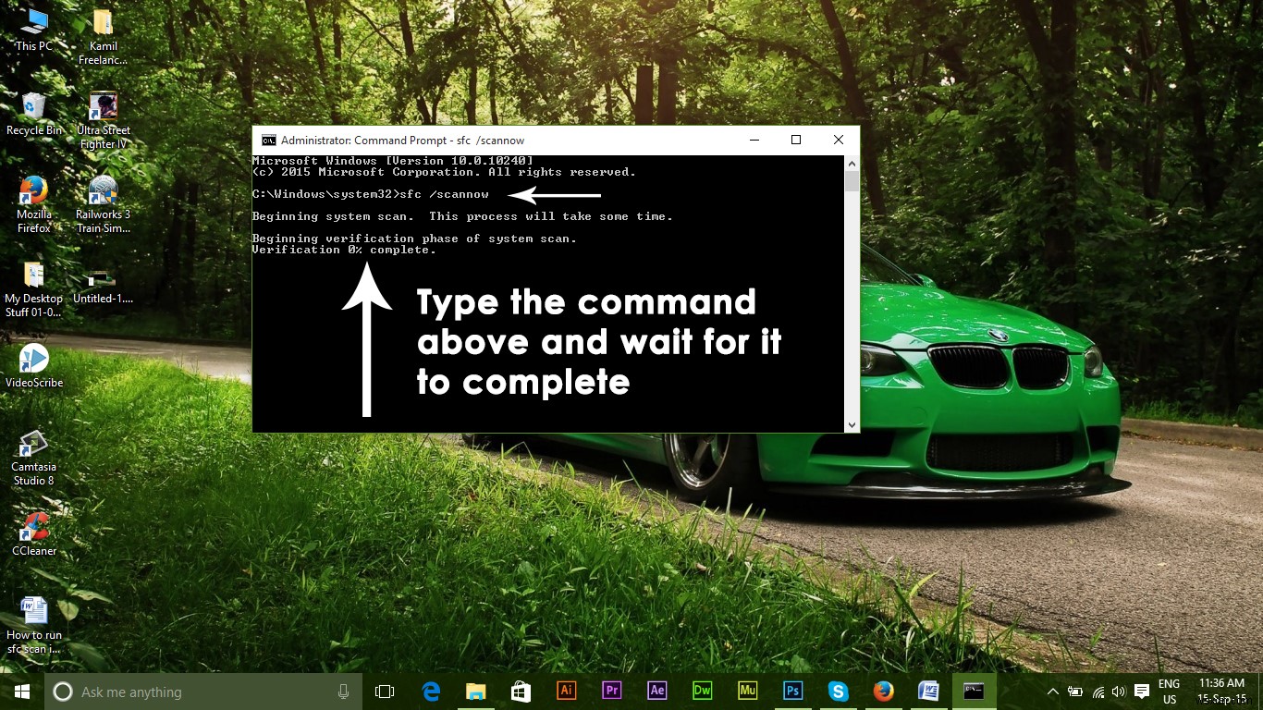Launch Microsoft Edge from the taskbar
The height and width of the screenshot is (710, 1263).
click(x=431, y=692)
